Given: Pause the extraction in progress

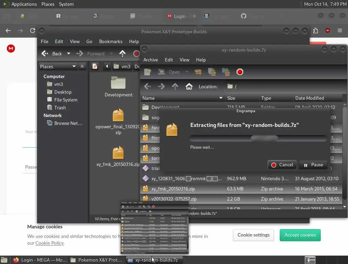Looking at the screenshot, I should [x=313, y=165].
